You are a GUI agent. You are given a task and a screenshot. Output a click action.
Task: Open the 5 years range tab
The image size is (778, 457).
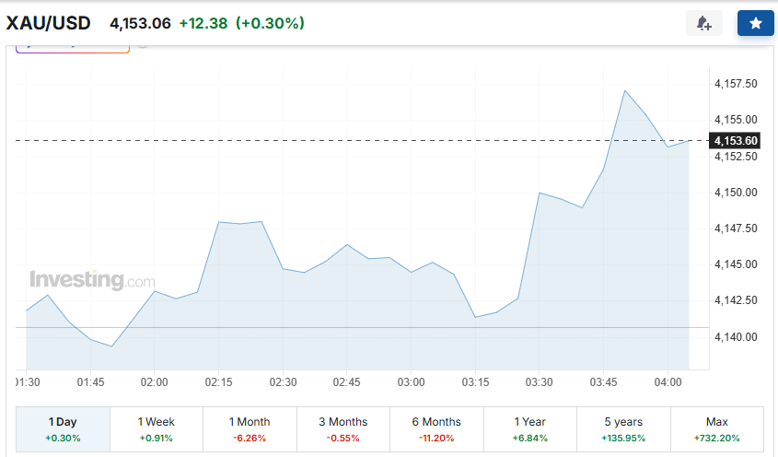pos(623,429)
